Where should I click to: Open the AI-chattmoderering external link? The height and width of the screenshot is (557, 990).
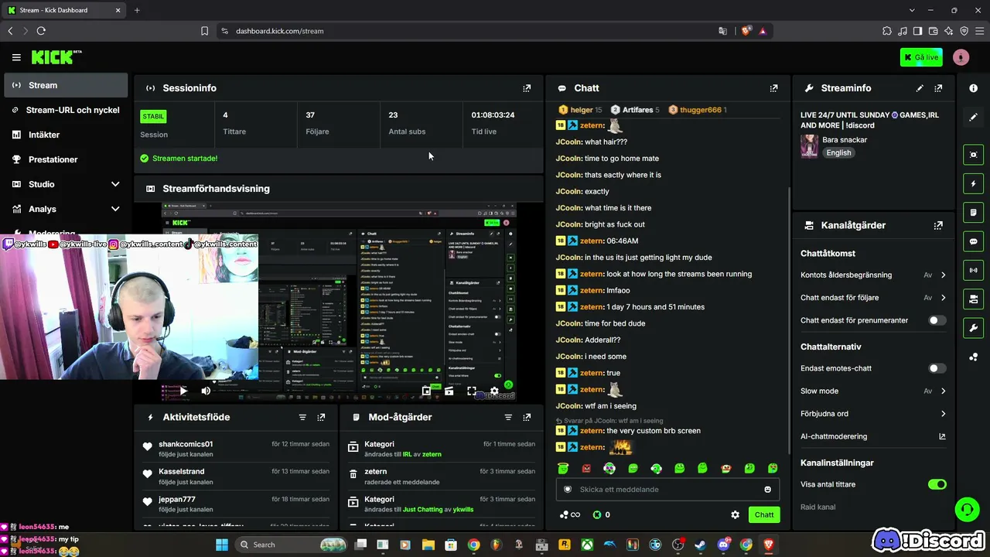[942, 436]
